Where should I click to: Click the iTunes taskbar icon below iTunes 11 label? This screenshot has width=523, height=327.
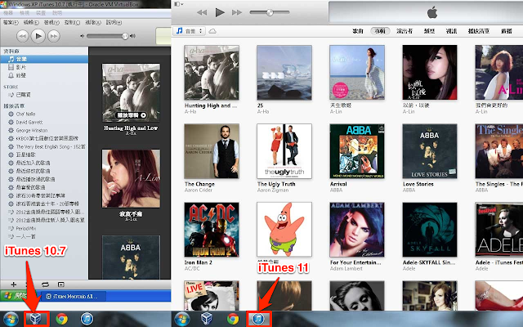pyautogui.click(x=258, y=319)
